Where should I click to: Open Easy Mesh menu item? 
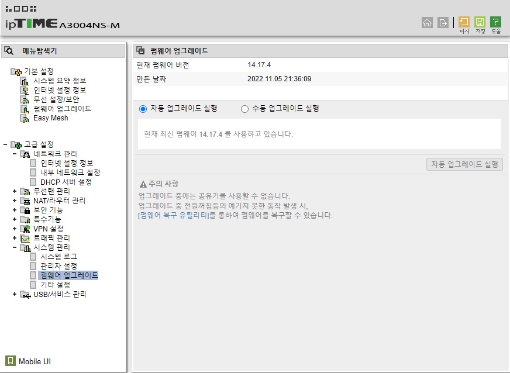click(x=51, y=118)
